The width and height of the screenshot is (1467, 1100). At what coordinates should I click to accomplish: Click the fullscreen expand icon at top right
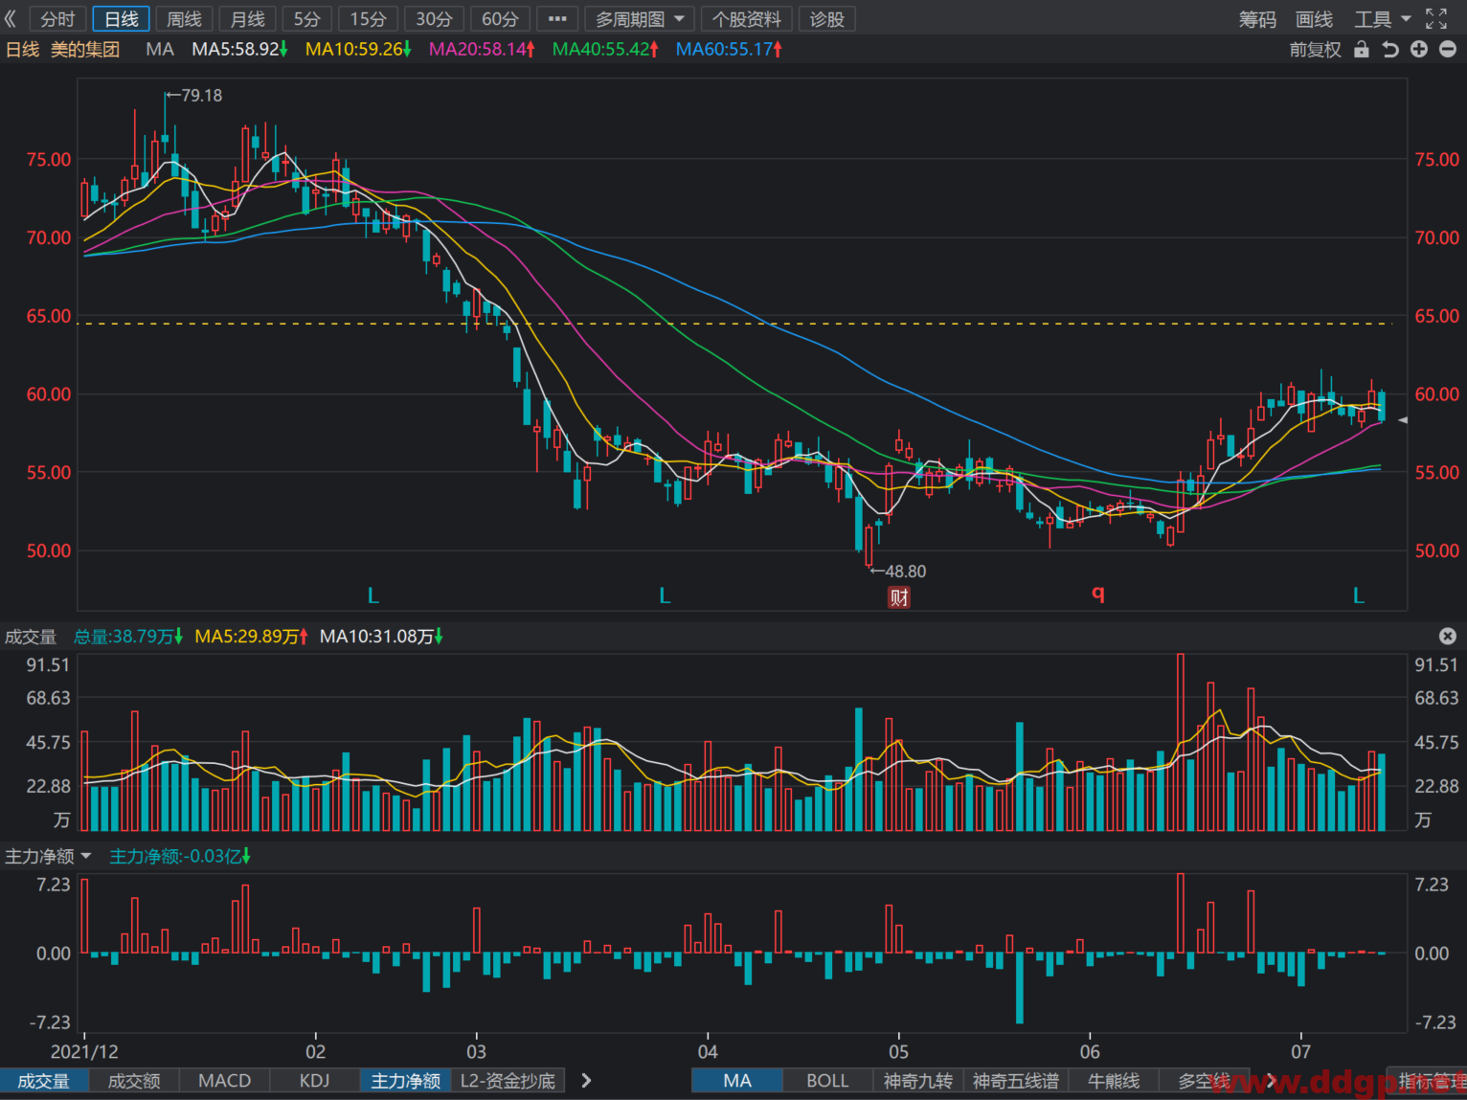click(1436, 19)
